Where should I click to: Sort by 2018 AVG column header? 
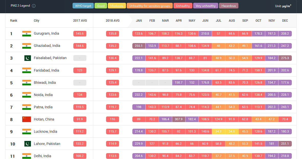(112, 21)
